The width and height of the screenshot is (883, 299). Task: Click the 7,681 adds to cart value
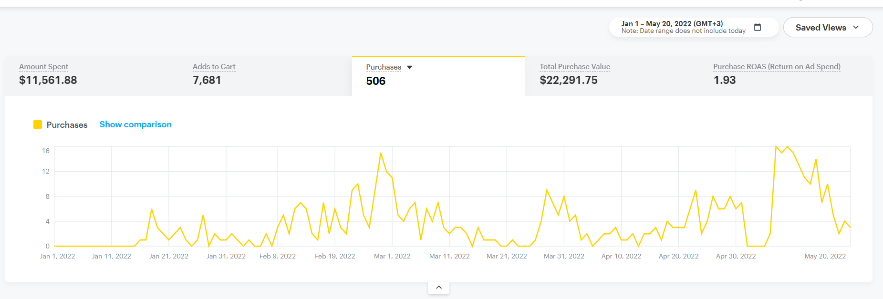coord(207,80)
